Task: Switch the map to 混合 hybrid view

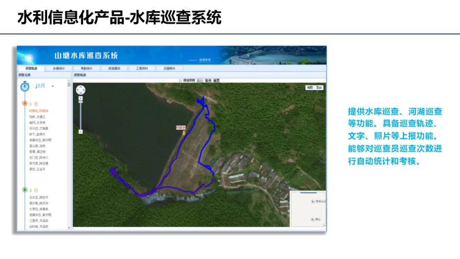Action: coord(319,87)
